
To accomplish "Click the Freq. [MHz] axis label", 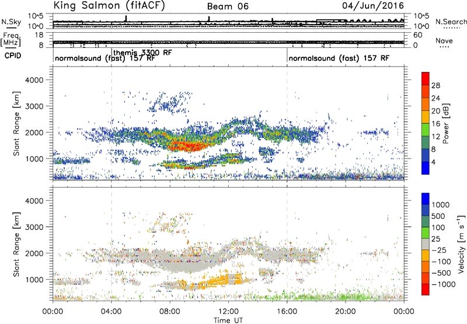I will click(11, 39).
